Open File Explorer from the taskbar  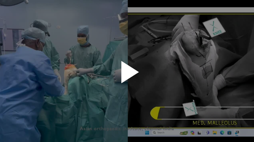214,133
